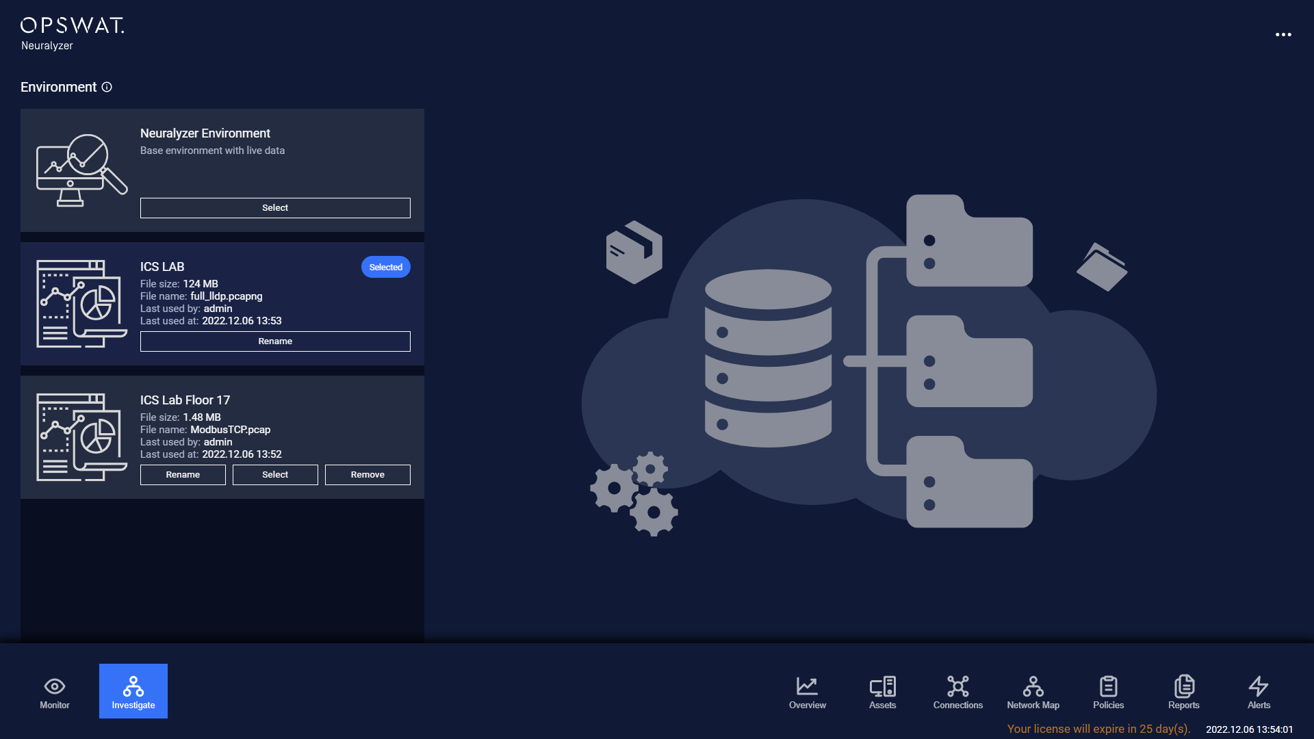The width and height of the screenshot is (1314, 739).
Task: Click the Environment info icon
Action: point(107,87)
